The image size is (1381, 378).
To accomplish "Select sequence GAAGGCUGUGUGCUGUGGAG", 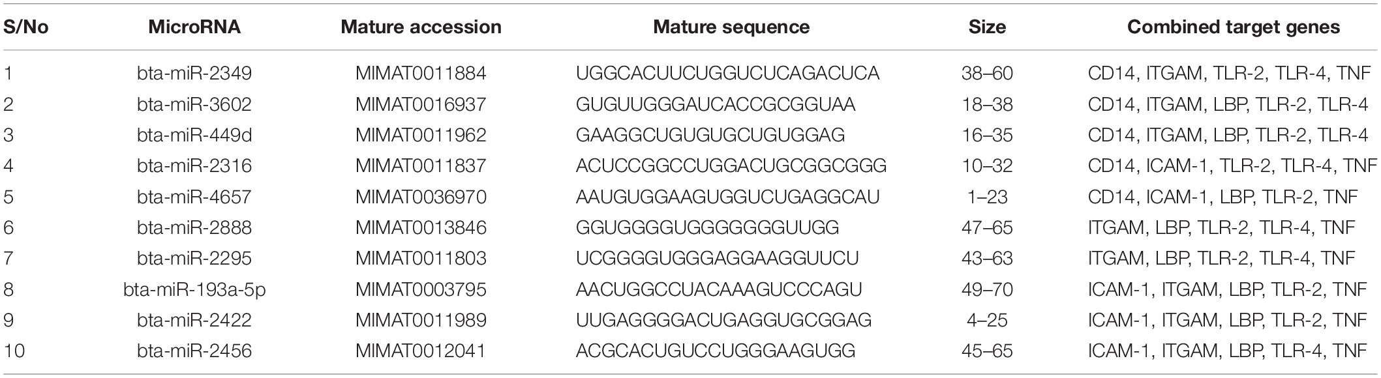I will coord(710,135).
